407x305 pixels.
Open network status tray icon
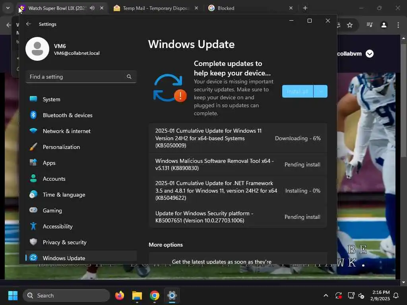(x=351, y=295)
